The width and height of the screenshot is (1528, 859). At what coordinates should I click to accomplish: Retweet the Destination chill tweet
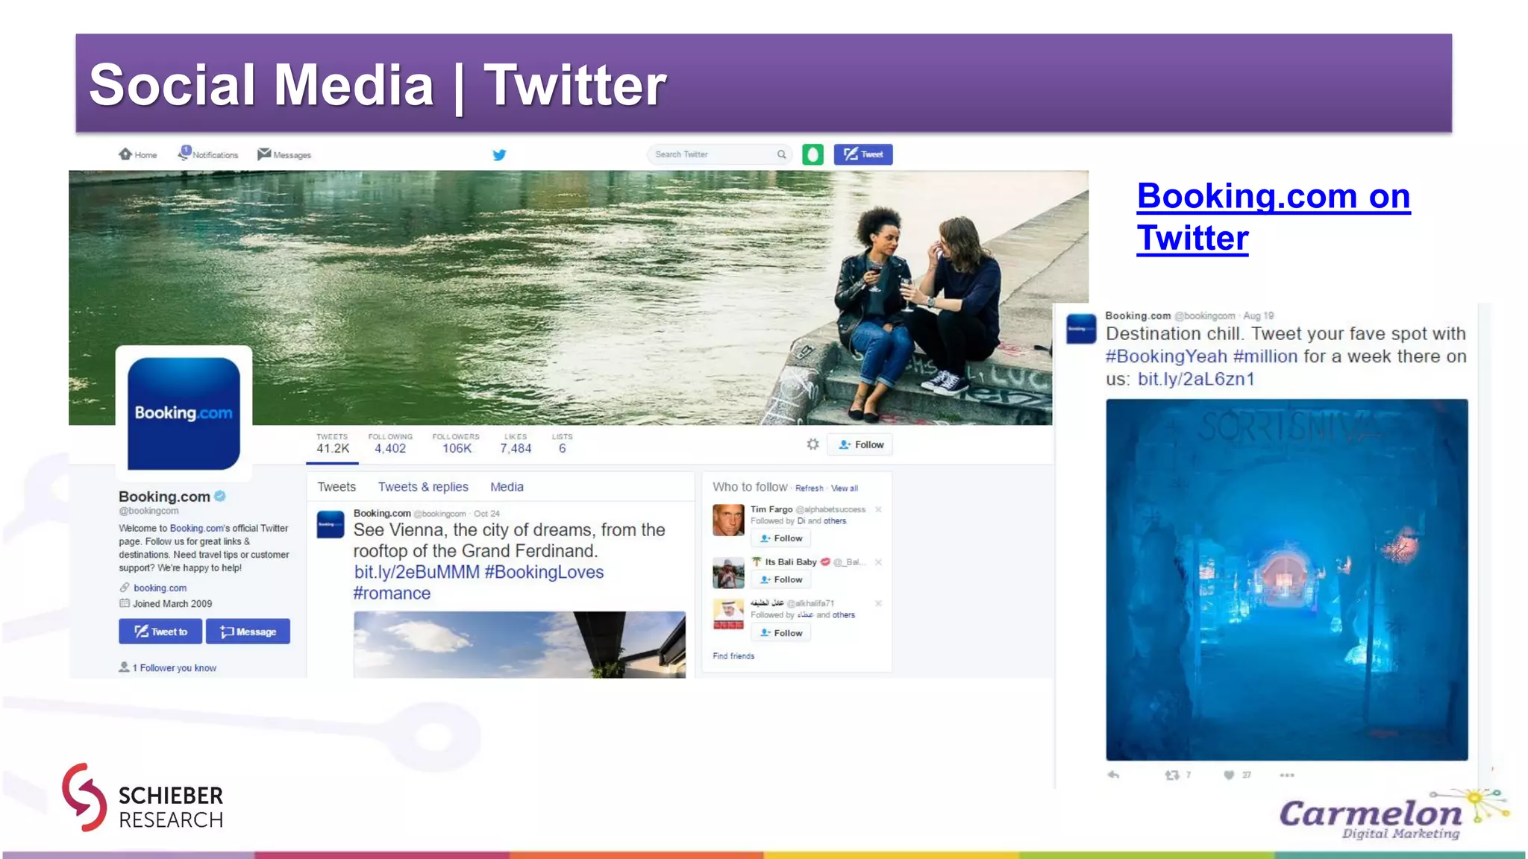click(1173, 775)
